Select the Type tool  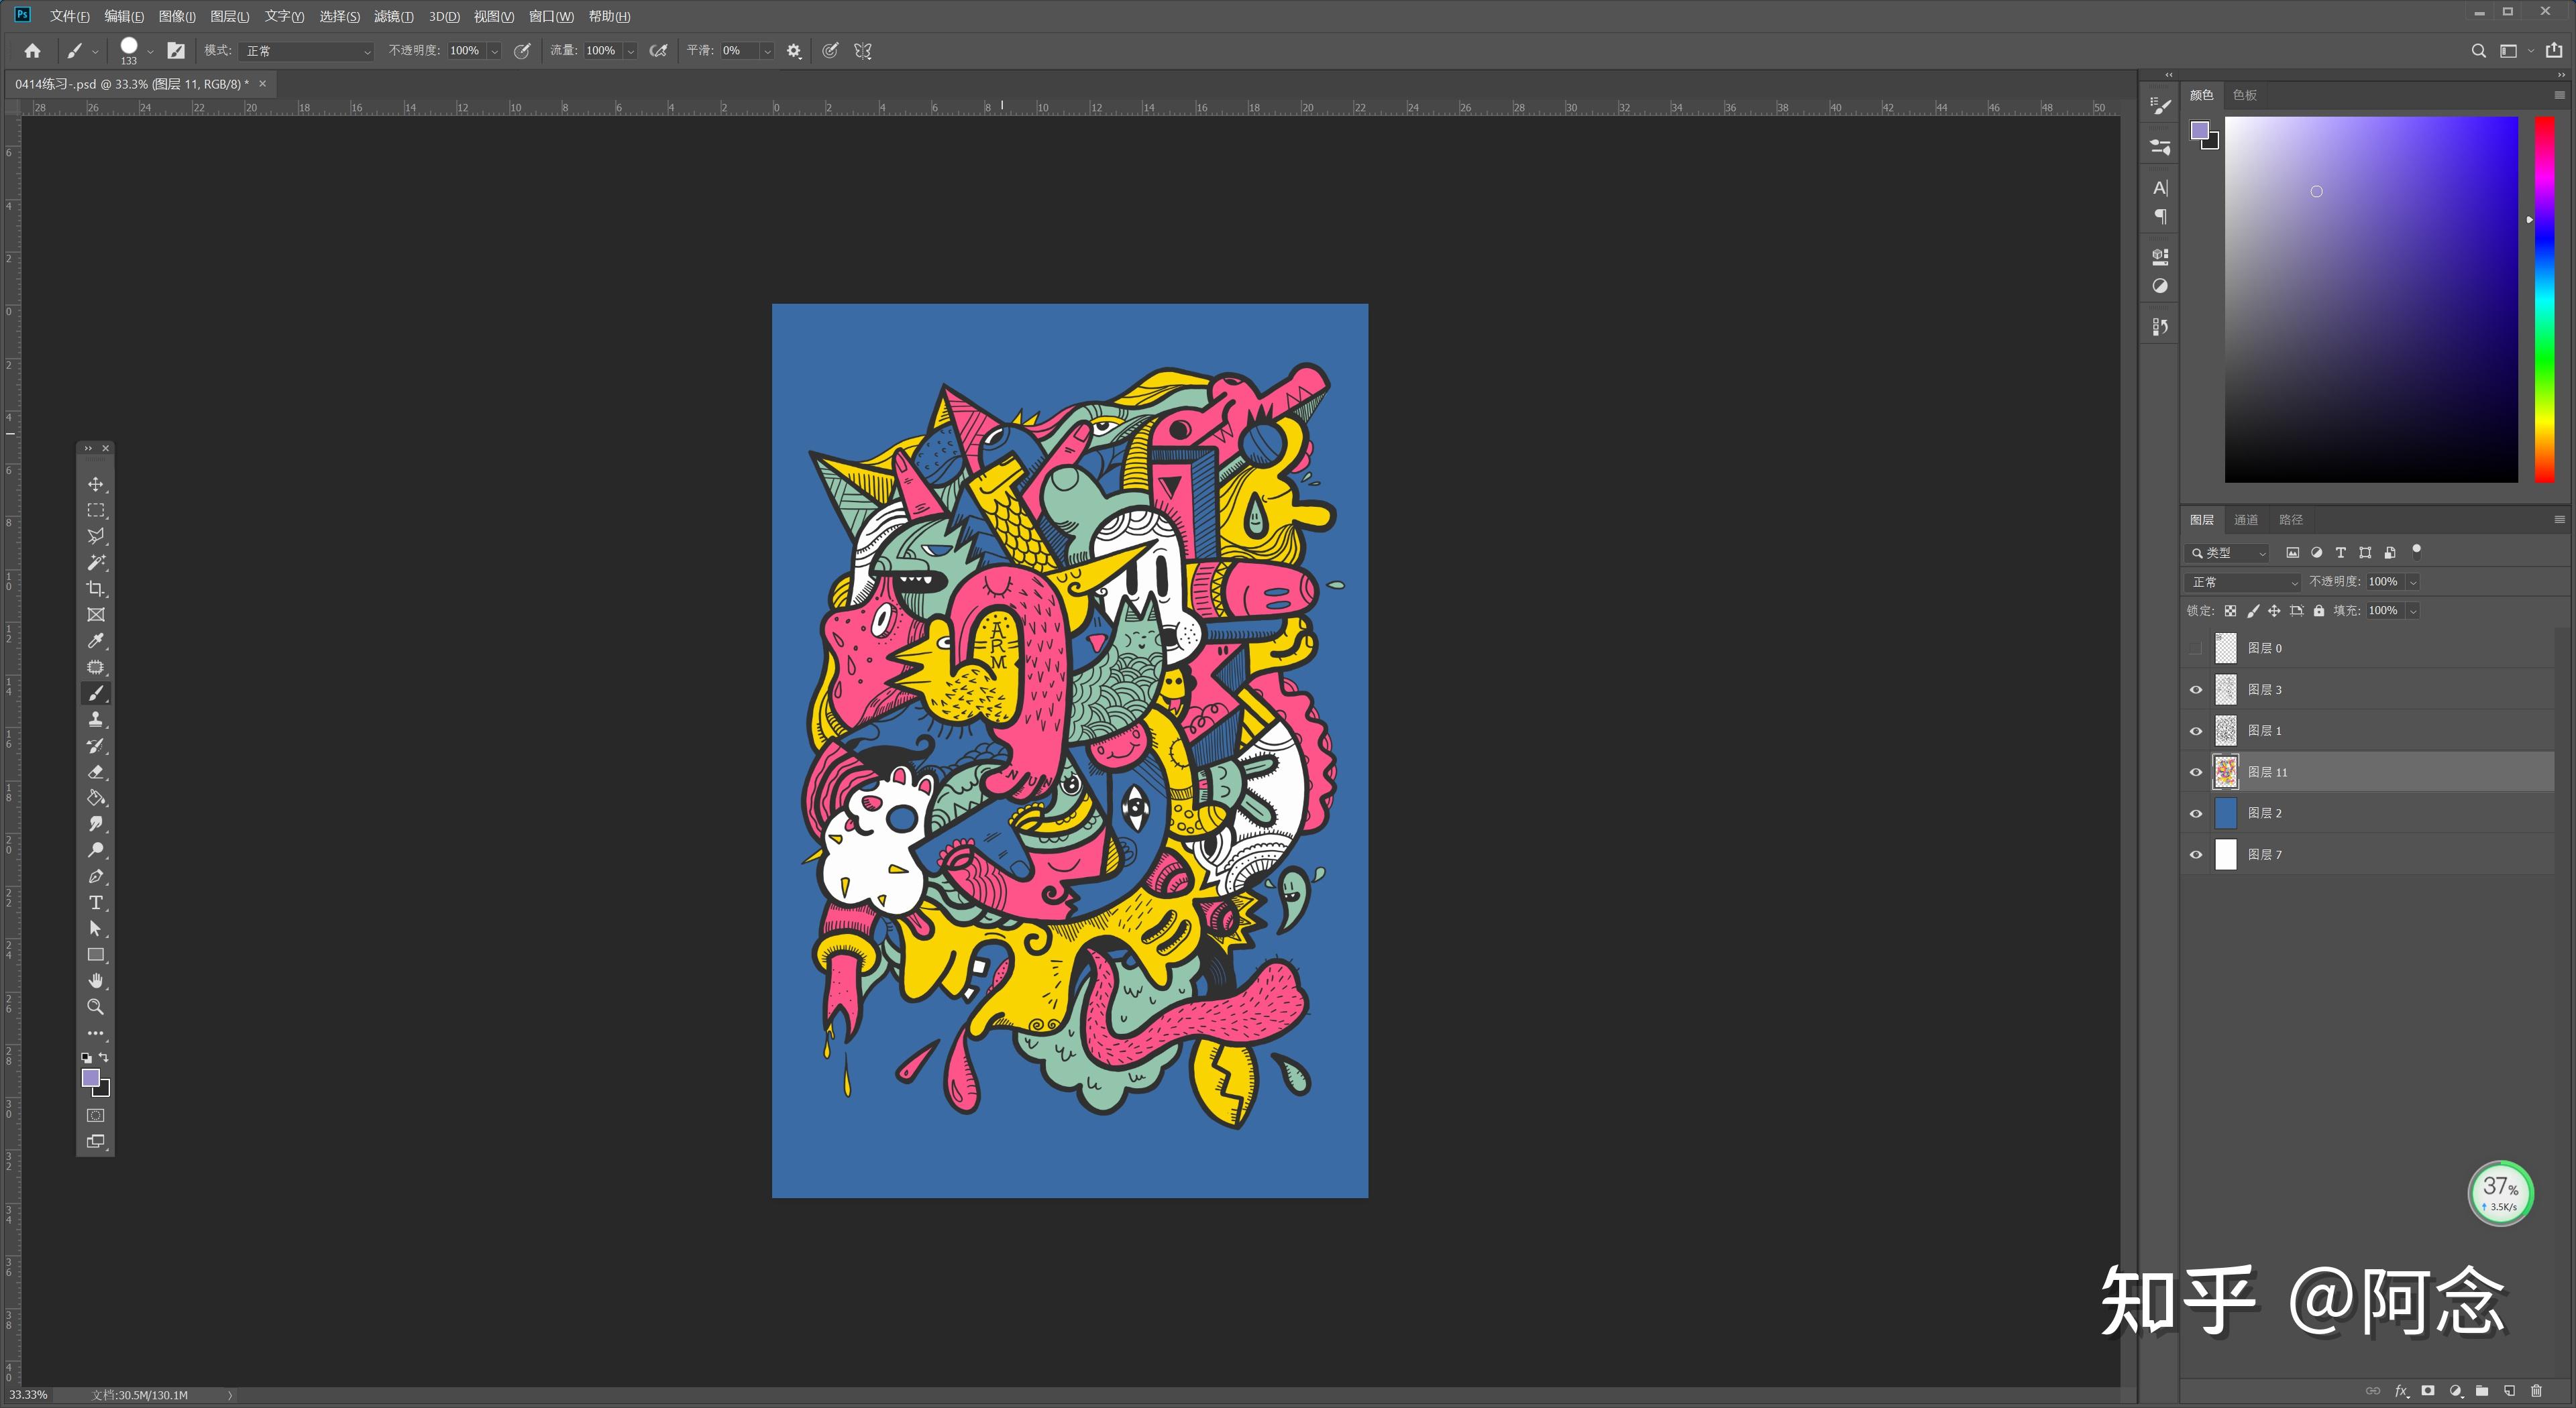(95, 902)
